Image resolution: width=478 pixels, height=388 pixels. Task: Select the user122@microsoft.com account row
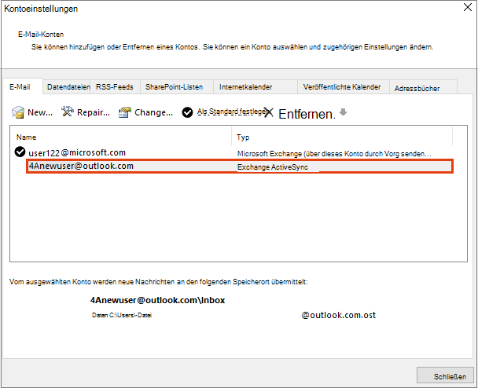tap(233, 152)
